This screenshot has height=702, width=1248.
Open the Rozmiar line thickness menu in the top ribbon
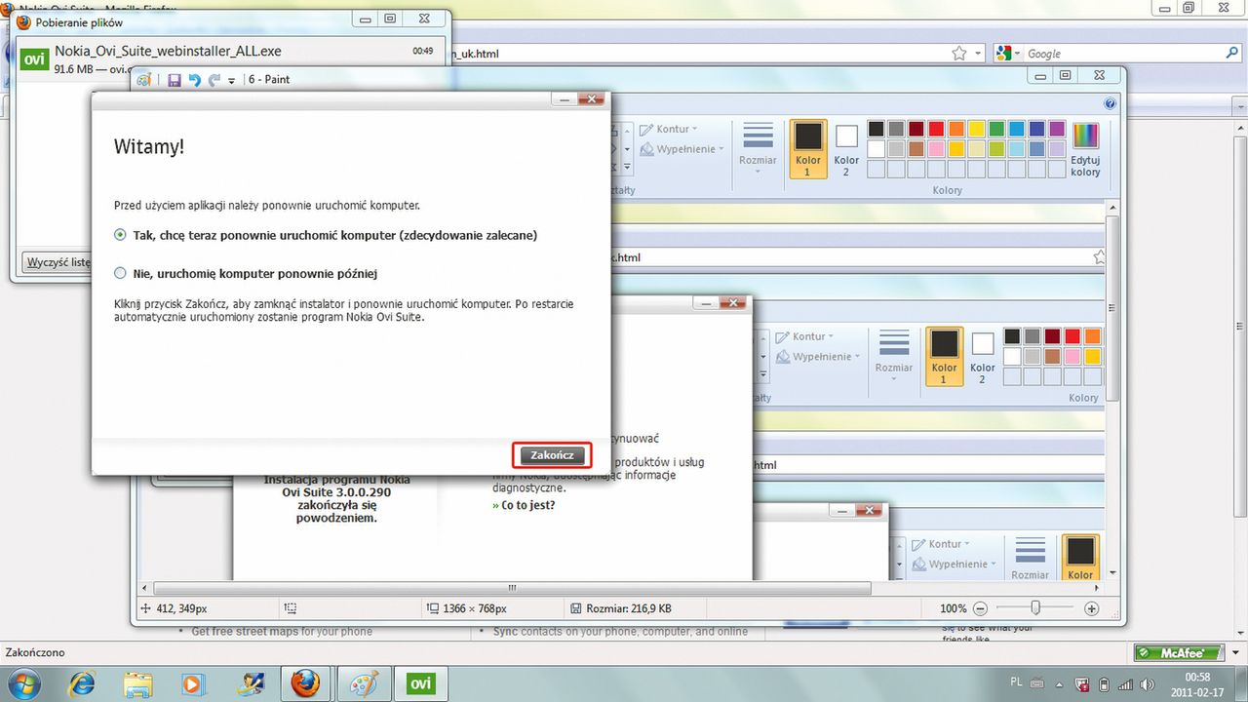point(758,148)
